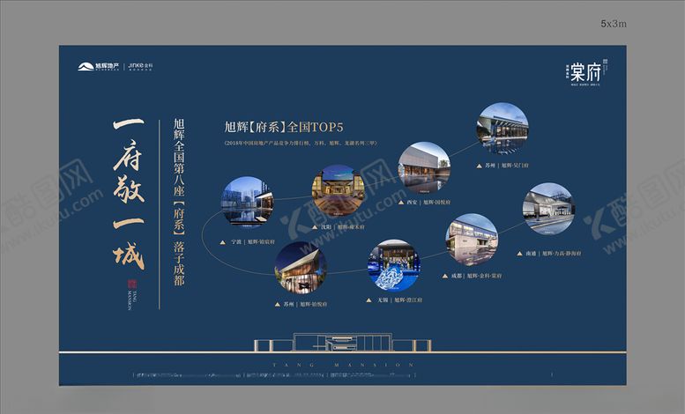The width and height of the screenshot is (685, 414).
Task: Click the triangle marker beside 宁波 label
Action: pyautogui.click(x=223, y=241)
